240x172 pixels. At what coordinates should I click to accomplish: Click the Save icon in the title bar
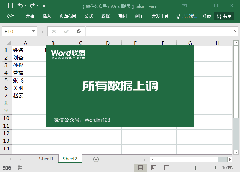10,6
